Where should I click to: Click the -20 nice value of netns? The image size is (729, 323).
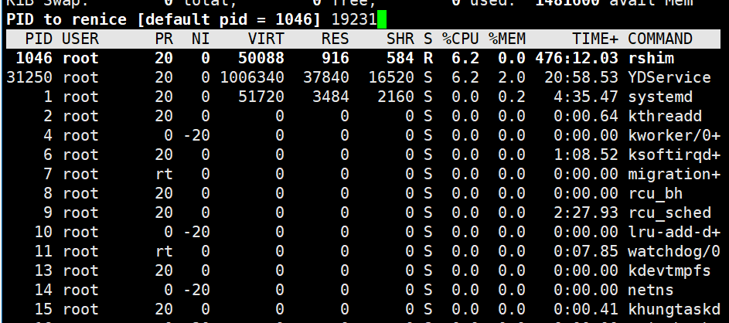tap(196, 290)
